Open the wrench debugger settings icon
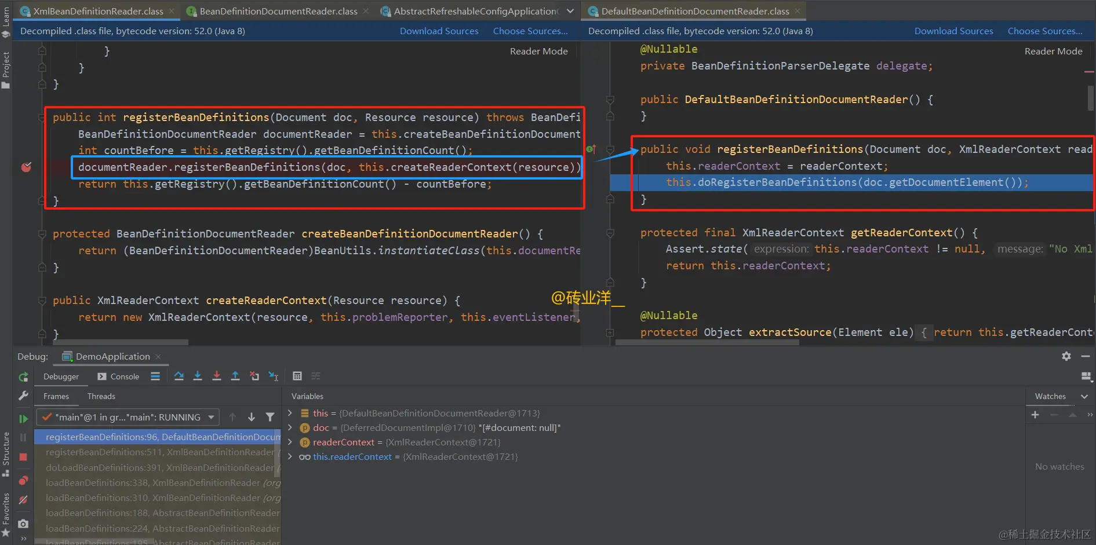The image size is (1096, 545). tap(23, 396)
